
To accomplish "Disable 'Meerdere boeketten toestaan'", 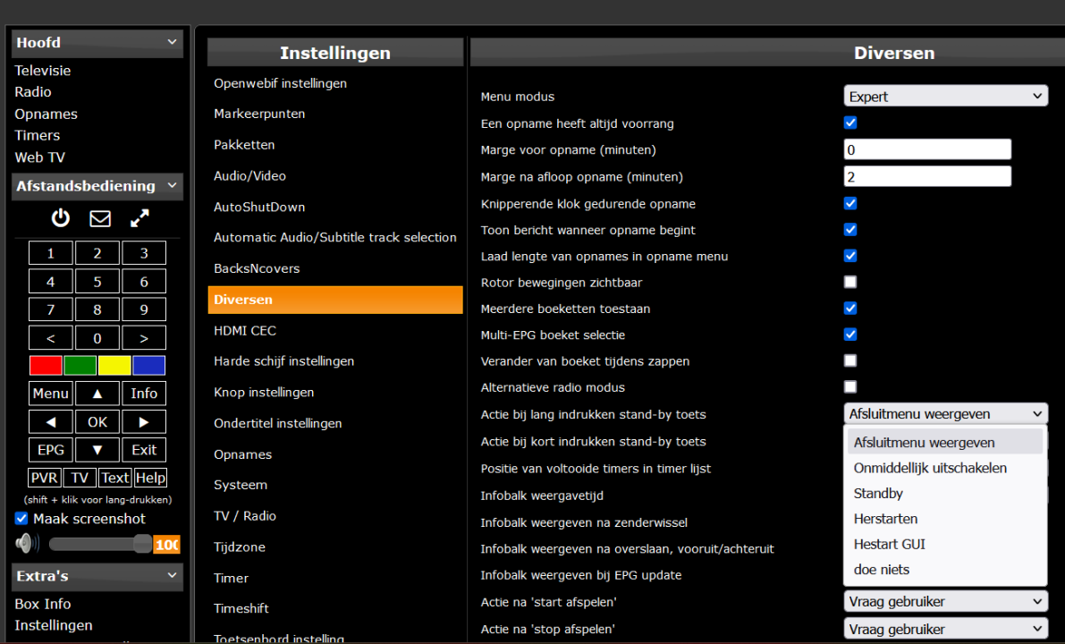I will (849, 308).
